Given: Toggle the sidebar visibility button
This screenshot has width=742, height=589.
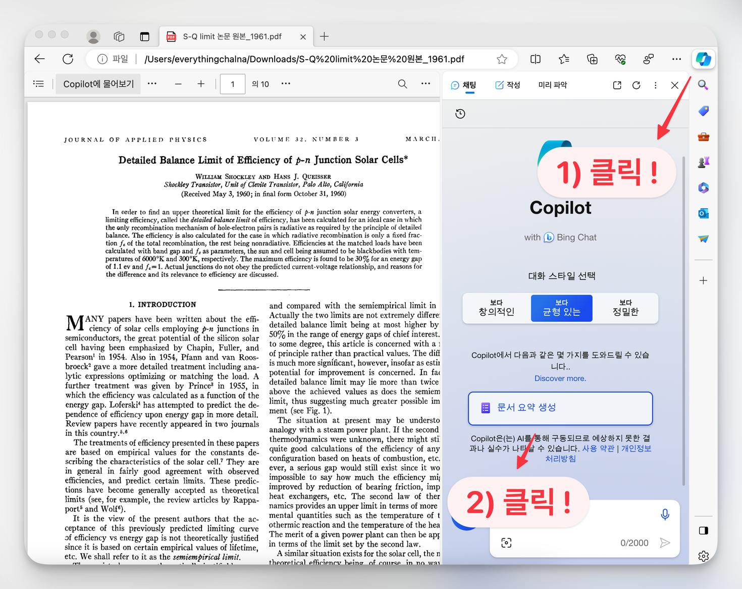Looking at the screenshot, I should tap(703, 530).
